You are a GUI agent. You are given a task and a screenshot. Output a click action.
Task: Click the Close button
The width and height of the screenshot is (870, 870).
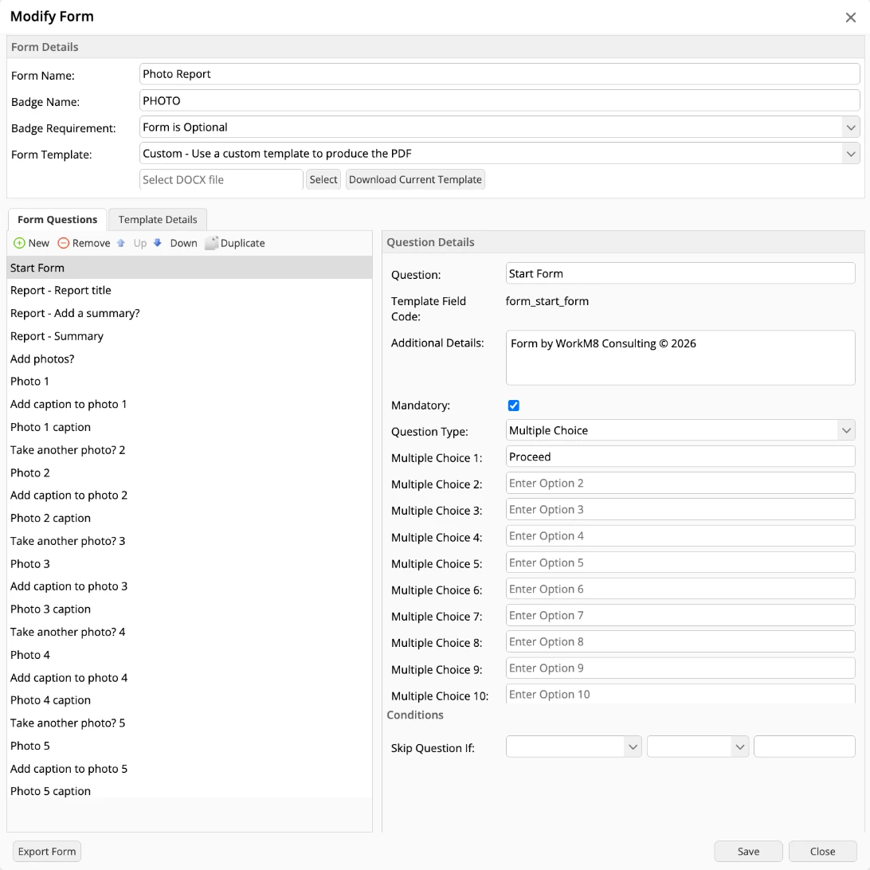pos(822,851)
